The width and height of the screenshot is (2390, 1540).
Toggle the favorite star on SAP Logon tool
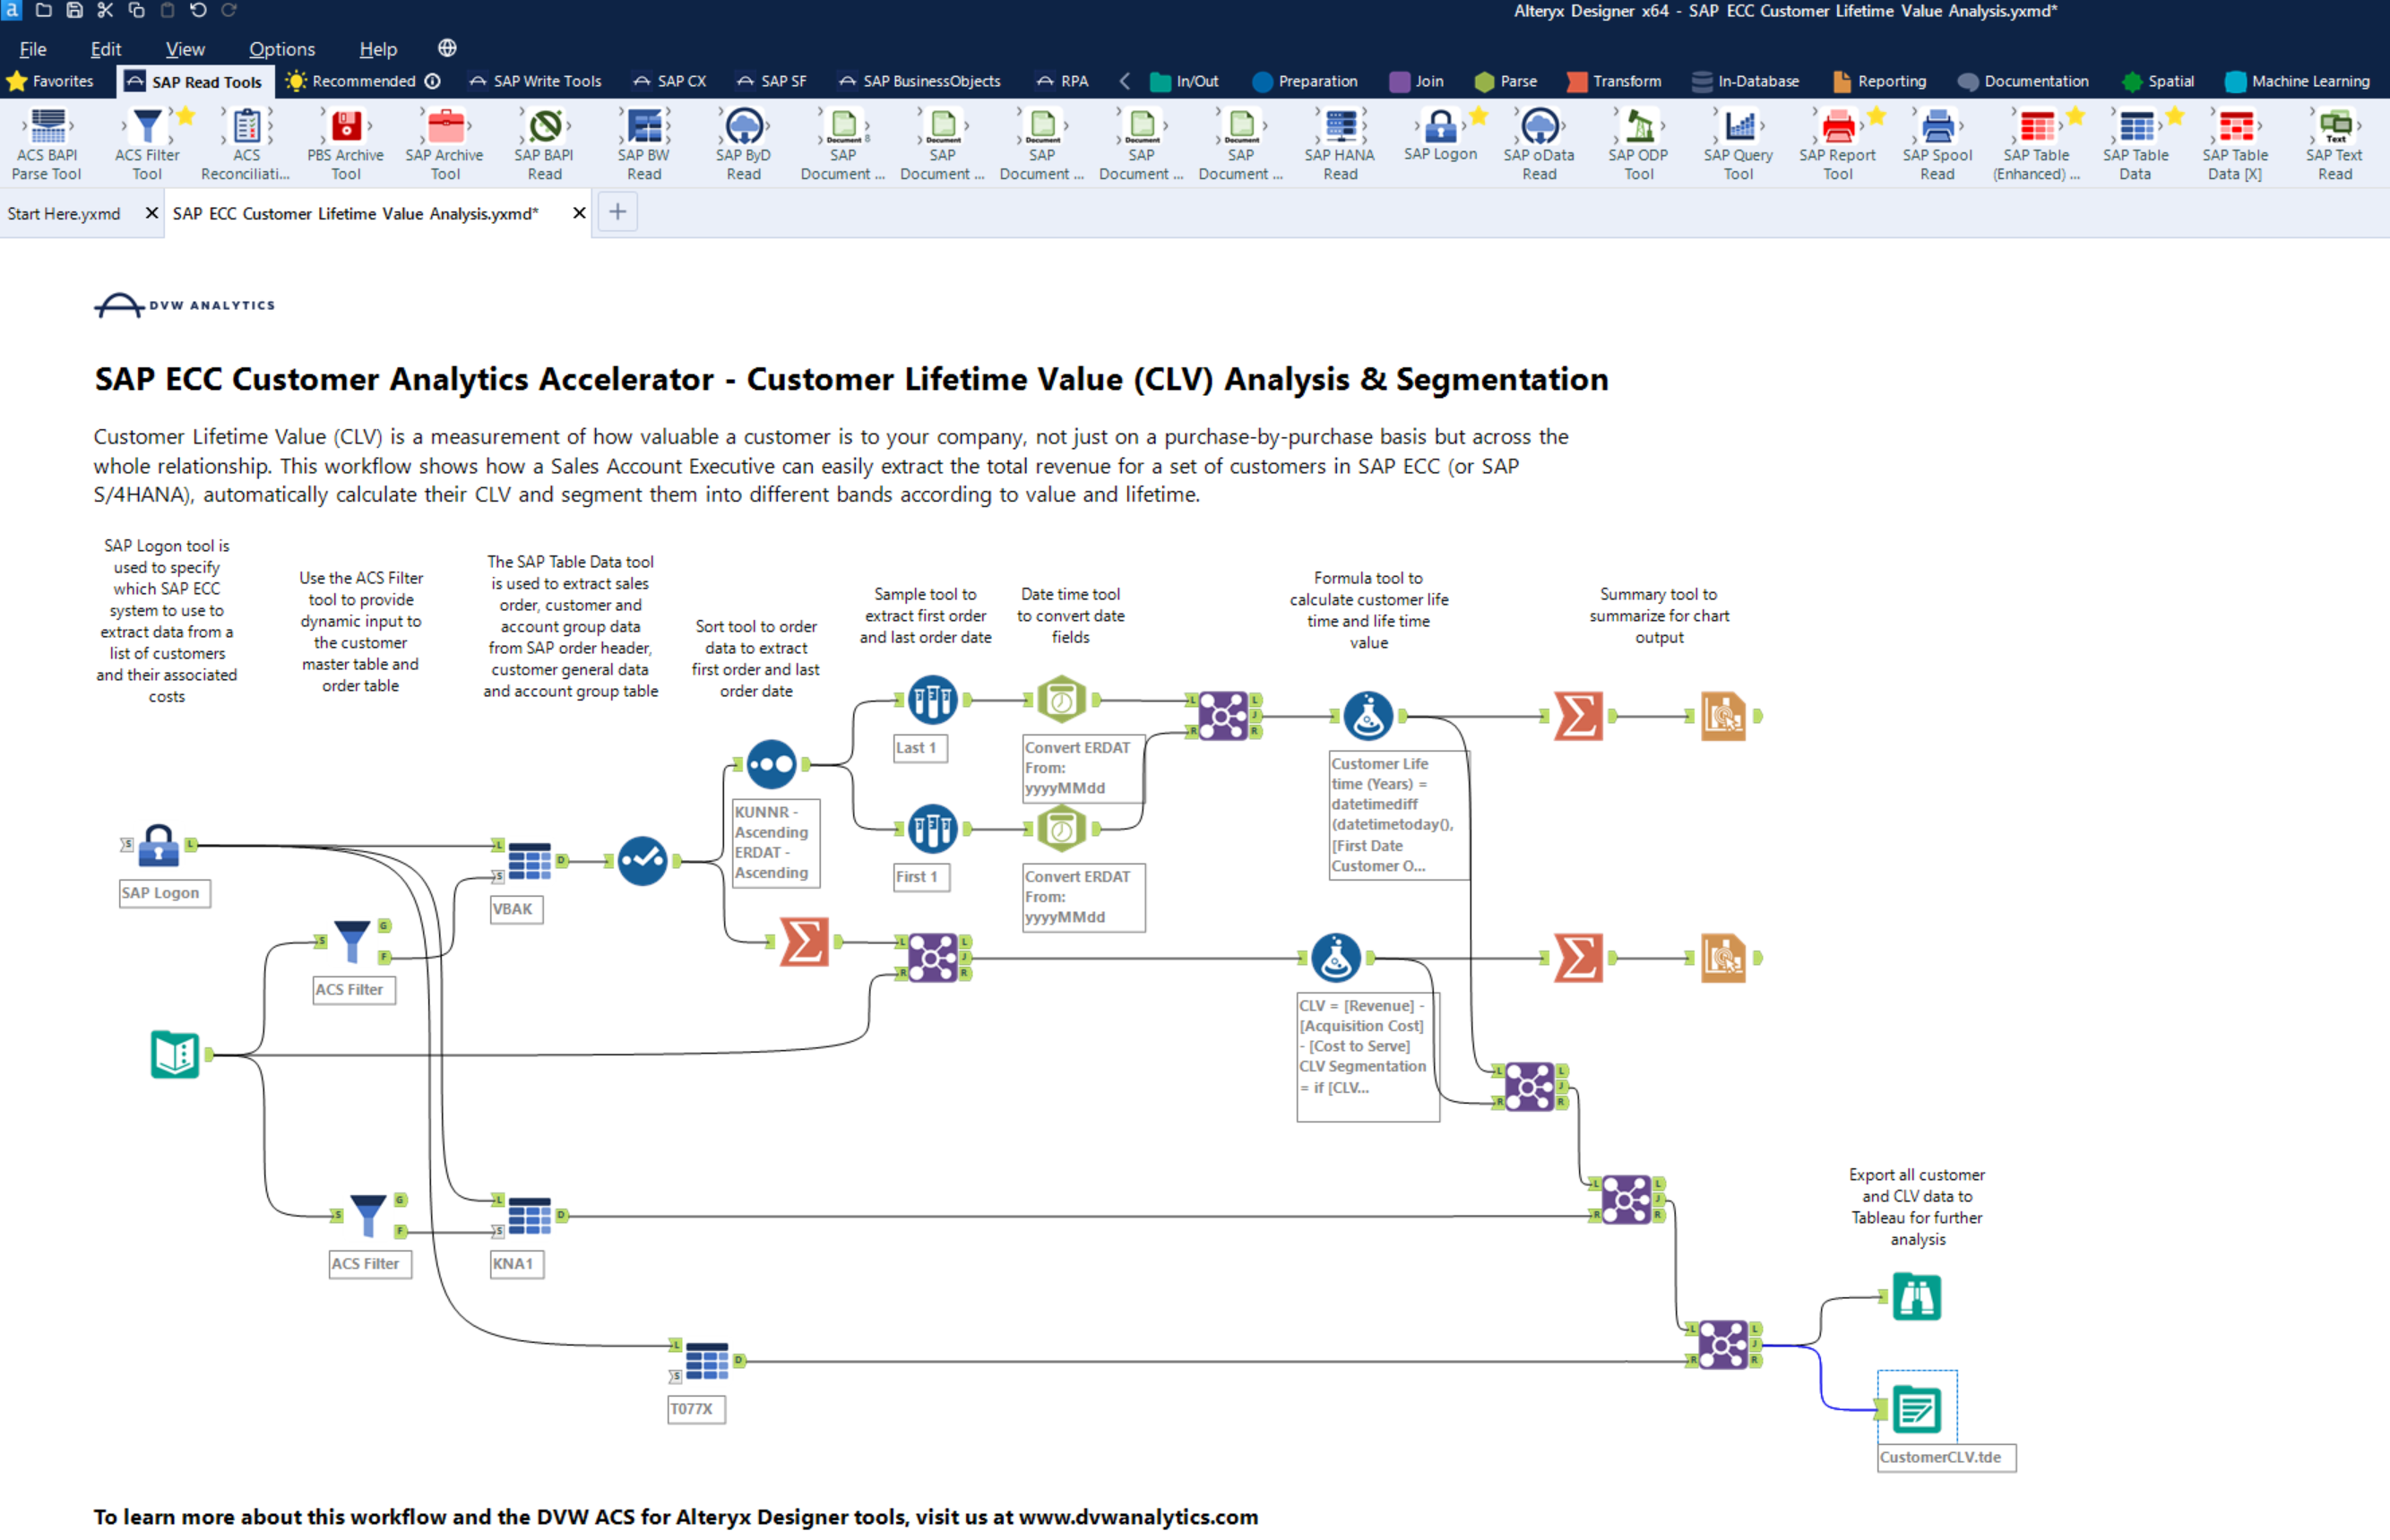1477,115
